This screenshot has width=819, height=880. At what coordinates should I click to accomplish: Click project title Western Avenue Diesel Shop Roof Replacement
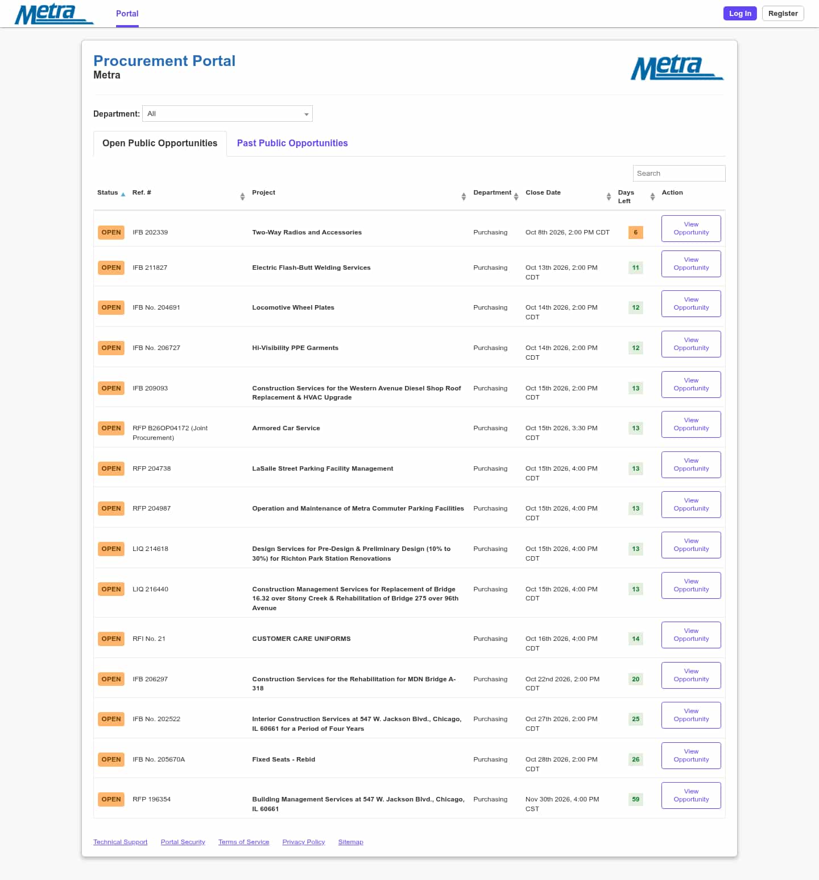357,393
